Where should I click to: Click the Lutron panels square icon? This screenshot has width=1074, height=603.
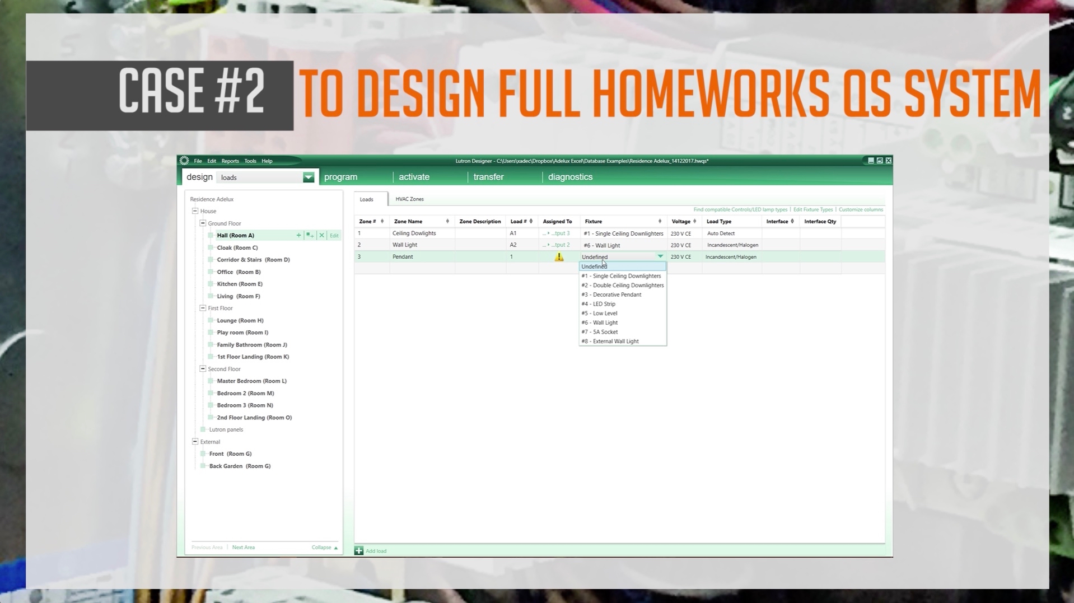pyautogui.click(x=203, y=429)
